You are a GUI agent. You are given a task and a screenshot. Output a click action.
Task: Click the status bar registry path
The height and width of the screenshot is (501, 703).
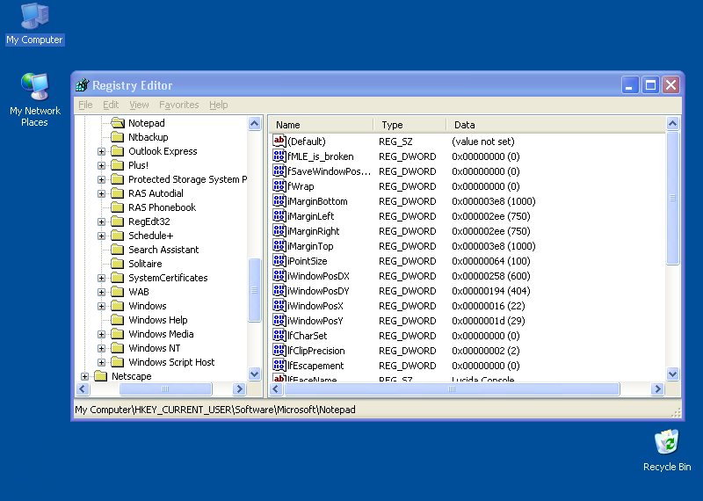[215, 410]
